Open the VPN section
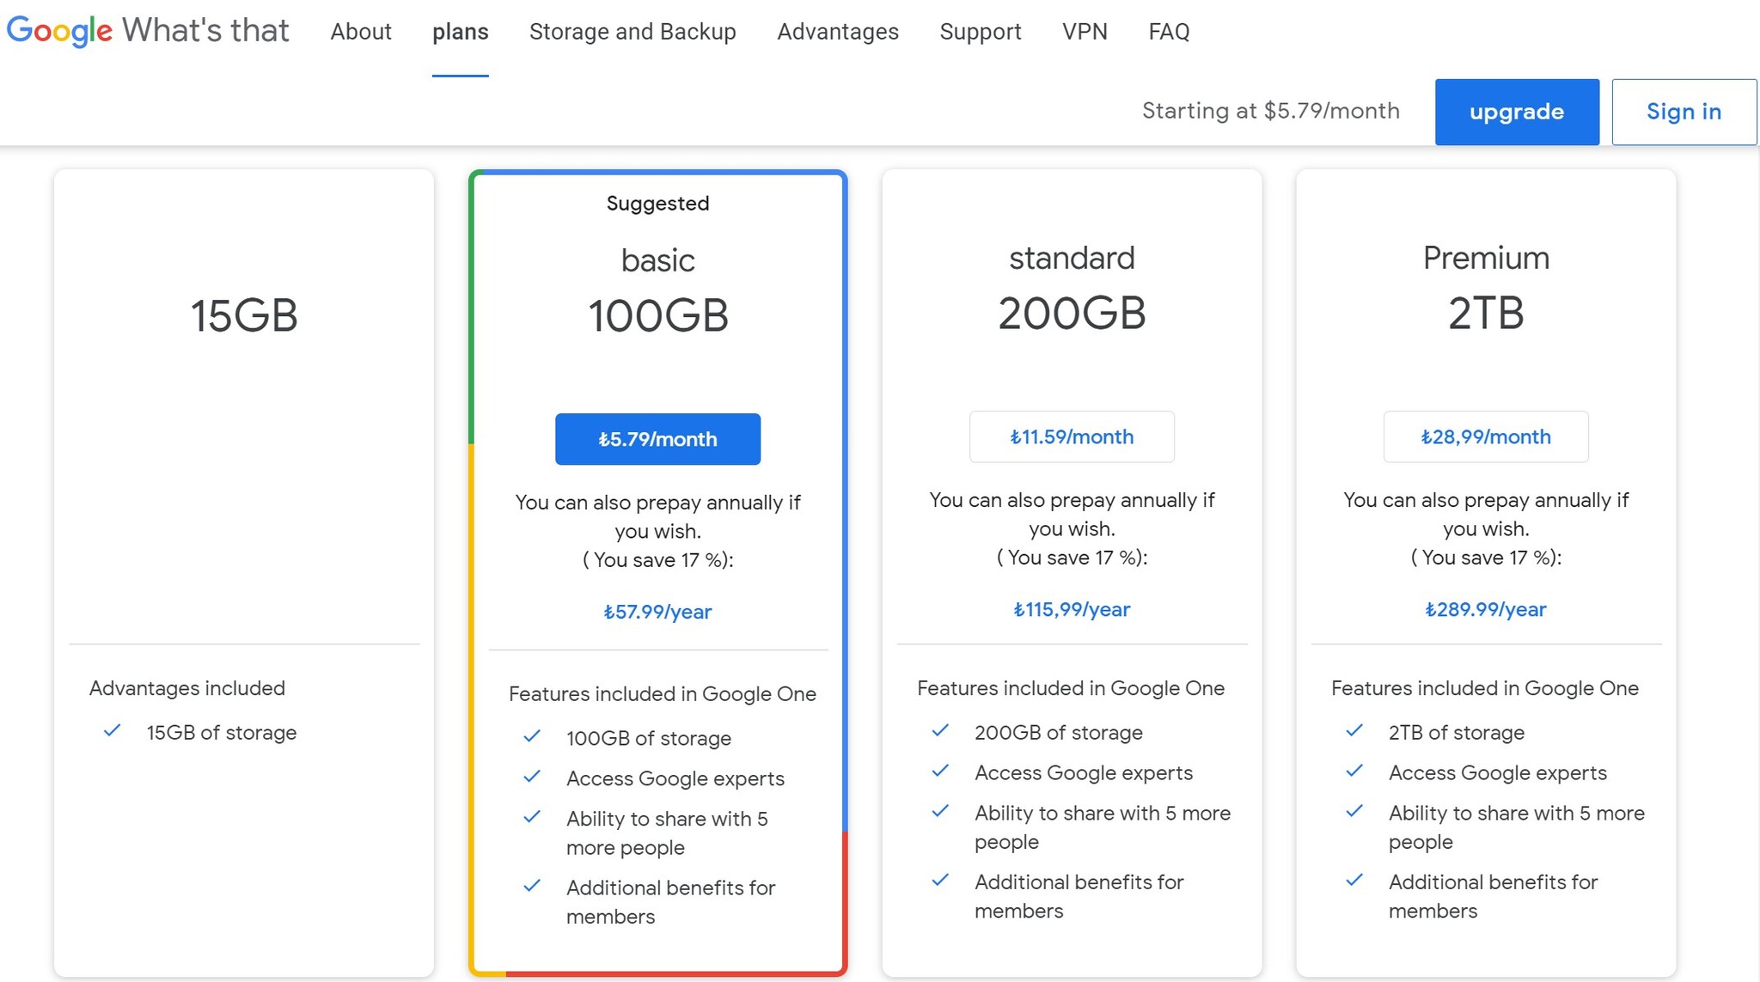 point(1085,32)
